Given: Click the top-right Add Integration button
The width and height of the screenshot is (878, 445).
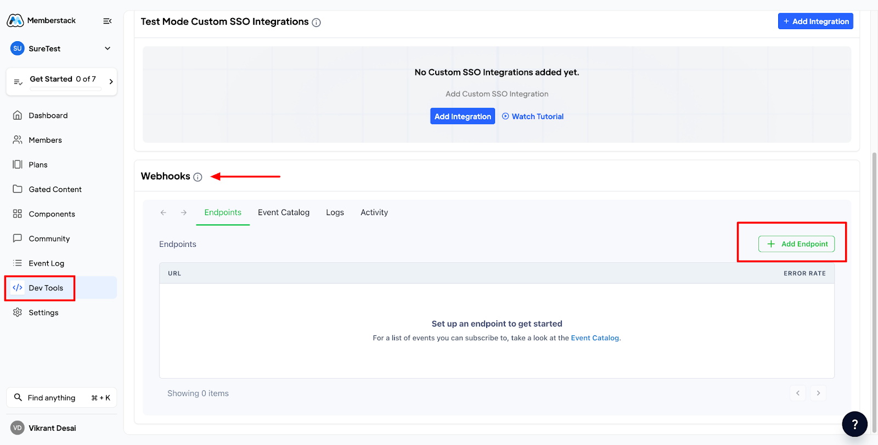Looking at the screenshot, I should point(815,21).
